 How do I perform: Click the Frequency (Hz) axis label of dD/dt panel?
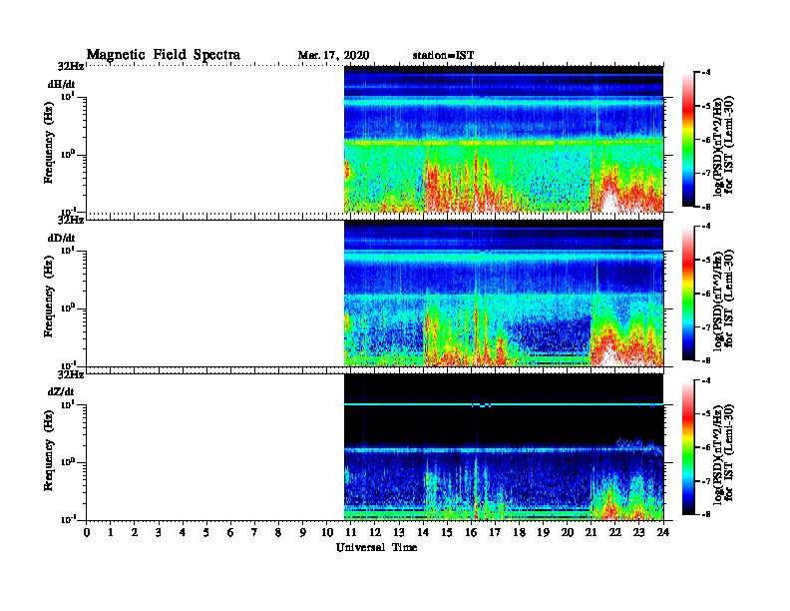pyautogui.click(x=48, y=297)
